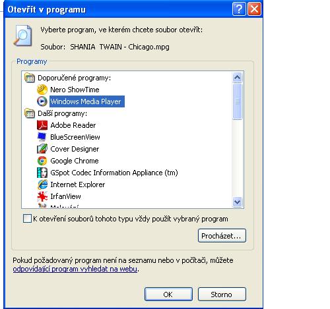Choose Google Chrome list entry
The image size is (330, 309).
pos(75,161)
